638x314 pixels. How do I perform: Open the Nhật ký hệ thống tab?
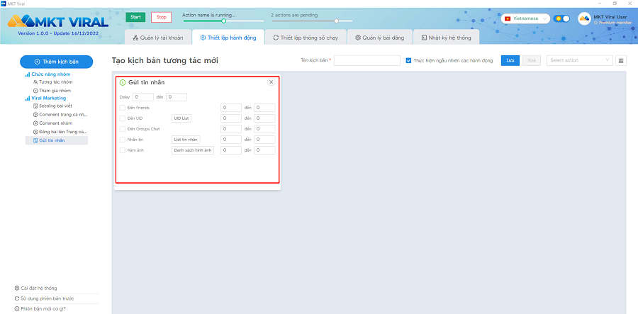446,37
